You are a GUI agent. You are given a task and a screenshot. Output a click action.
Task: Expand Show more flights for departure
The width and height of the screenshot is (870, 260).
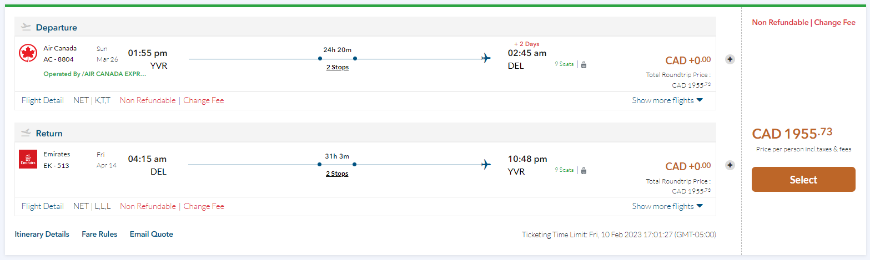point(667,100)
